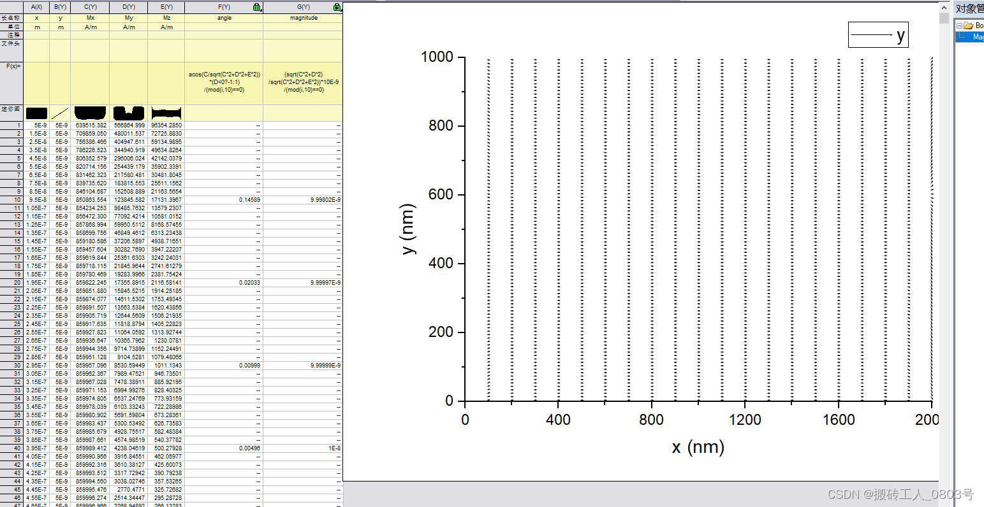Viewport: 984px width, 507px height.
Task: Select row number 10 header
Action: [11, 200]
